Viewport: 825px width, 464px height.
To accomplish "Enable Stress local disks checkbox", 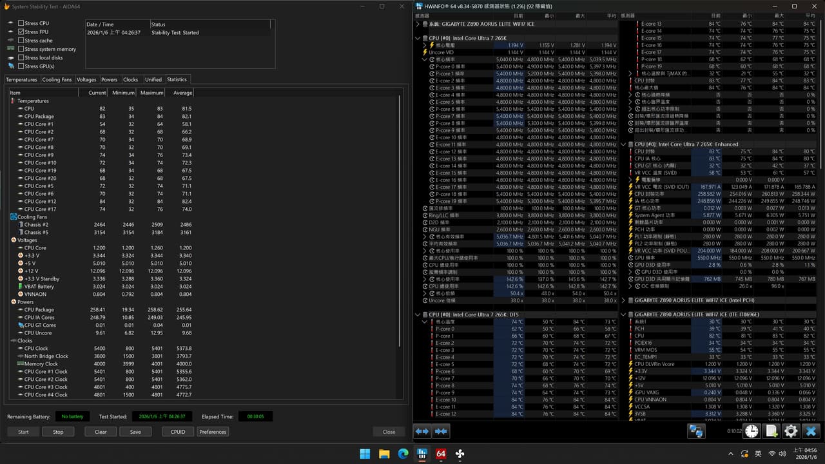I will pos(21,57).
